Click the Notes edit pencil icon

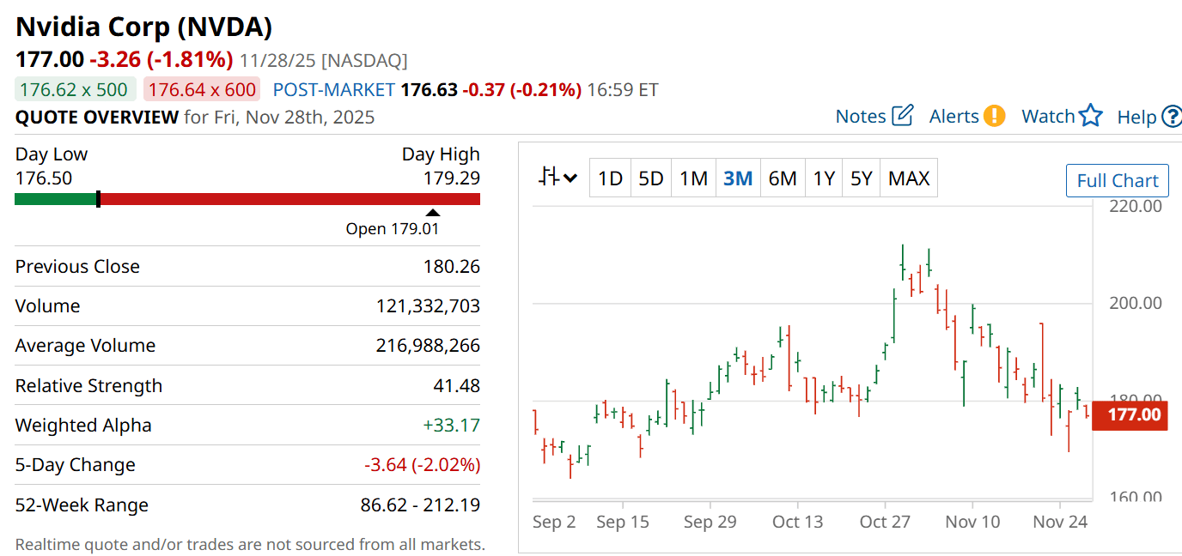tap(902, 116)
